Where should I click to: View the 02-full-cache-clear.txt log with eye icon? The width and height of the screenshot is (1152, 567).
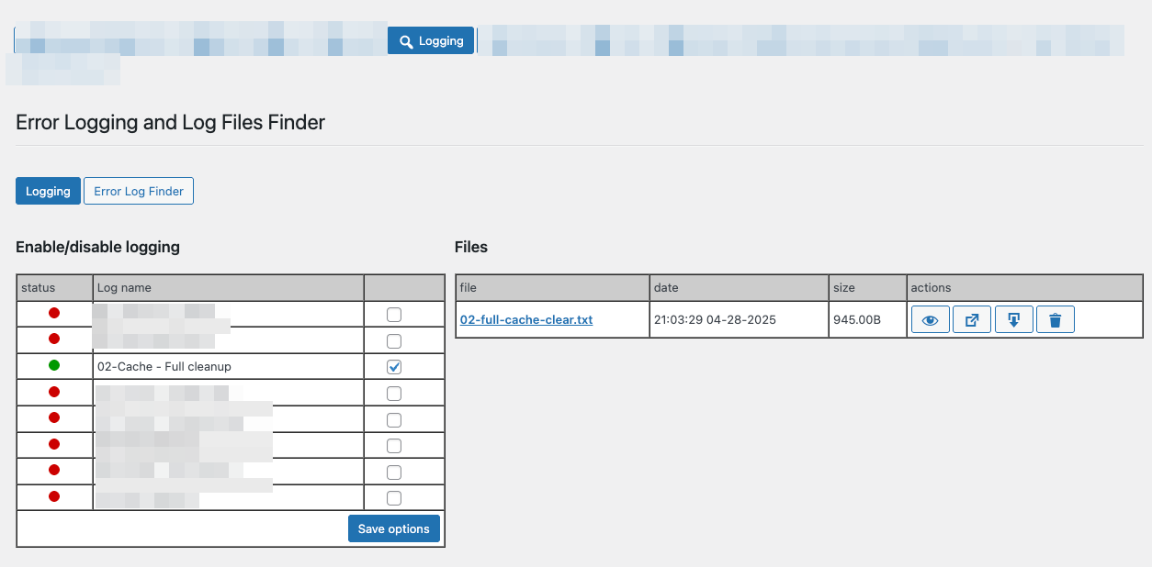[x=930, y=319]
